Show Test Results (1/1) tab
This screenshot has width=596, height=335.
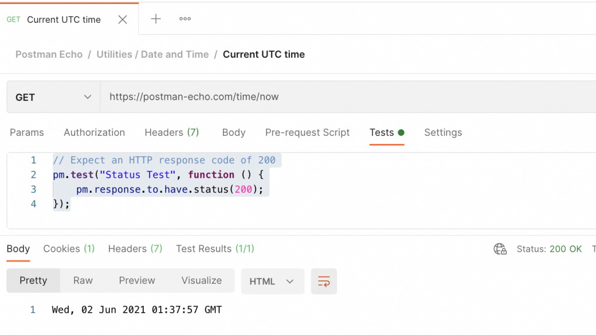[x=215, y=249]
